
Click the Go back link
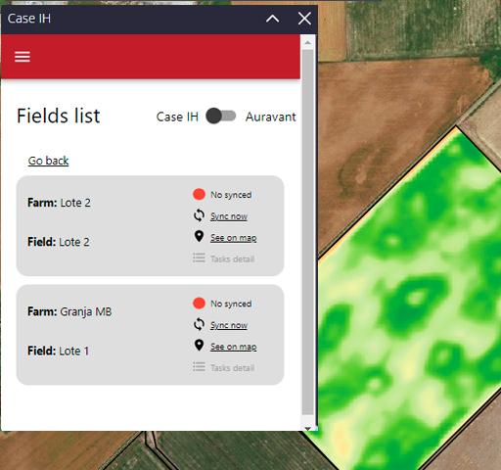[x=48, y=161]
